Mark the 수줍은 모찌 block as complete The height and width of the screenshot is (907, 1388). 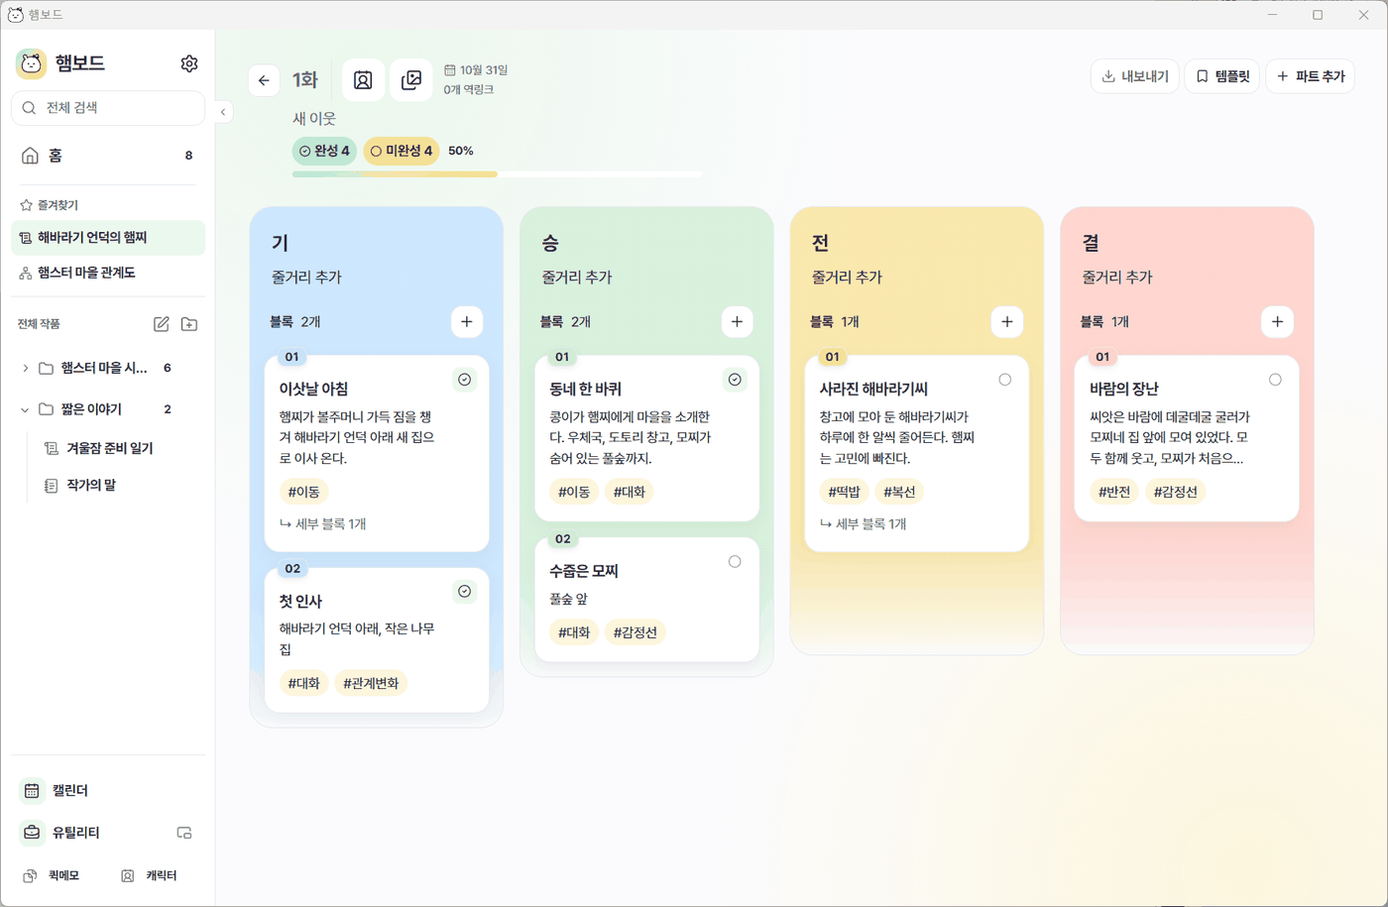(735, 562)
